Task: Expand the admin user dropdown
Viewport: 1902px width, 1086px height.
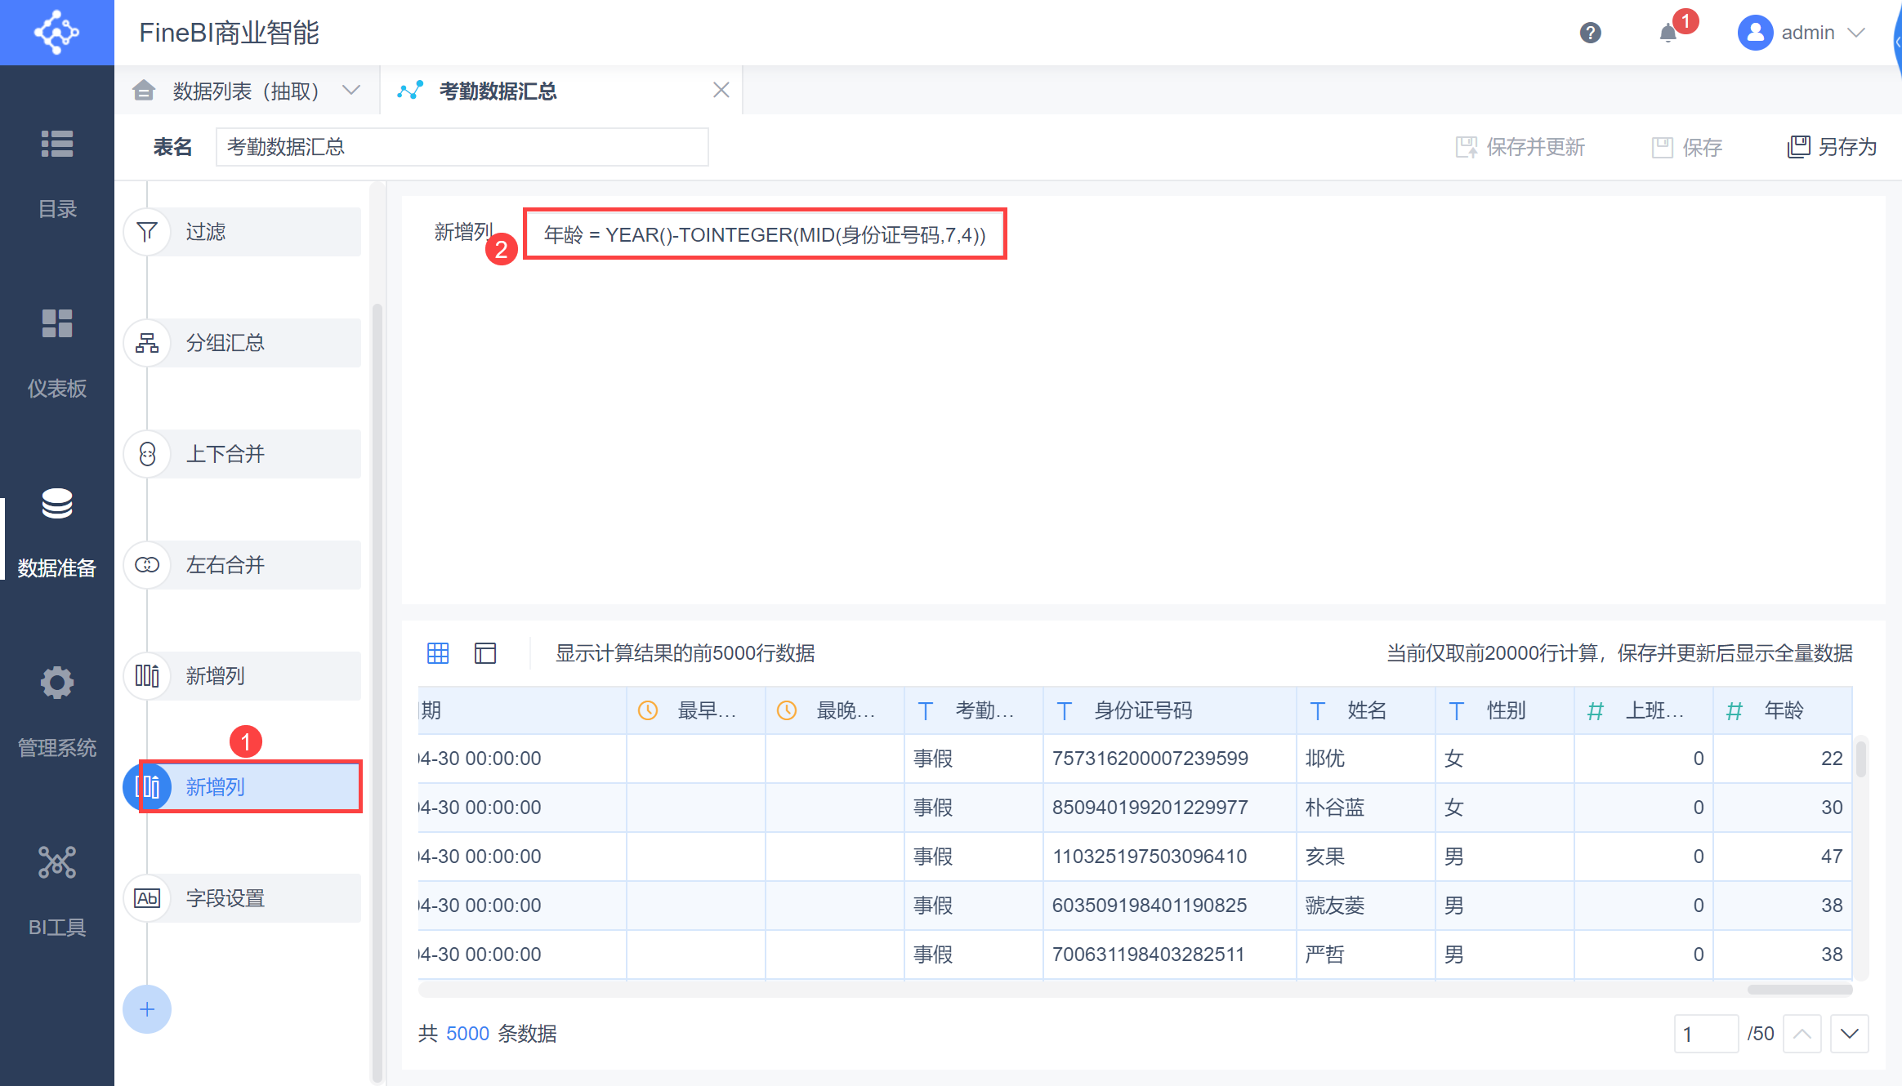Action: tap(1856, 33)
